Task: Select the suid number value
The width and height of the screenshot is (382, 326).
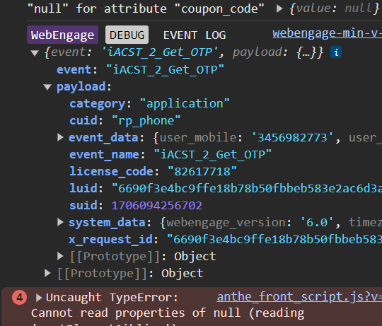Action: coord(156,205)
